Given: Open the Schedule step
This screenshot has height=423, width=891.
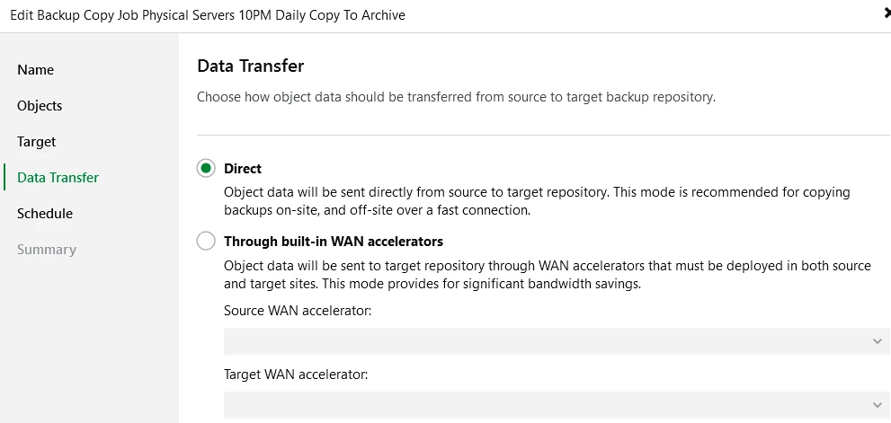Looking at the screenshot, I should click(x=45, y=214).
